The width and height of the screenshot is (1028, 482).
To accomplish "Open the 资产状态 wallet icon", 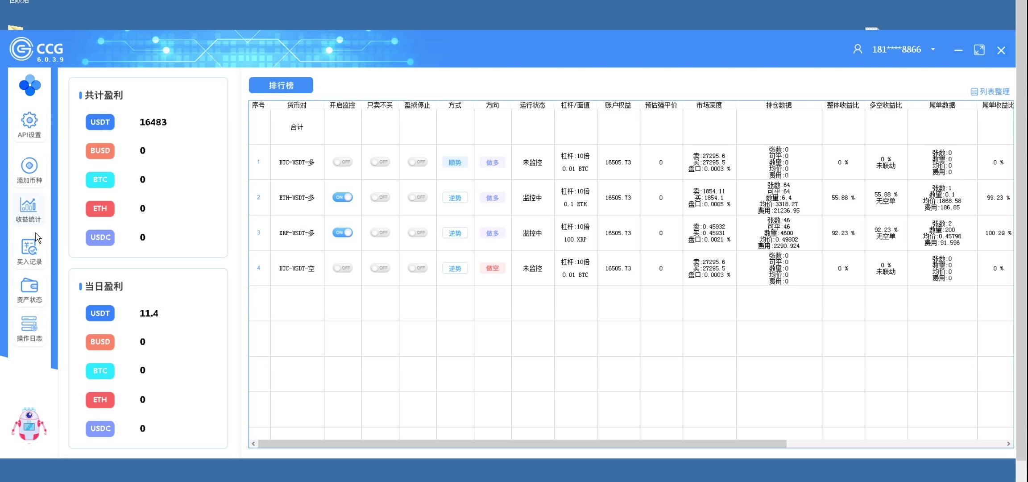I will coord(29,286).
